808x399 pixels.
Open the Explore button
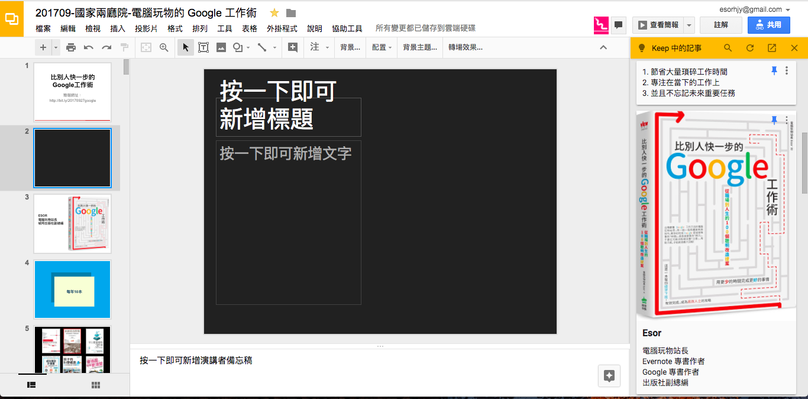[609, 376]
